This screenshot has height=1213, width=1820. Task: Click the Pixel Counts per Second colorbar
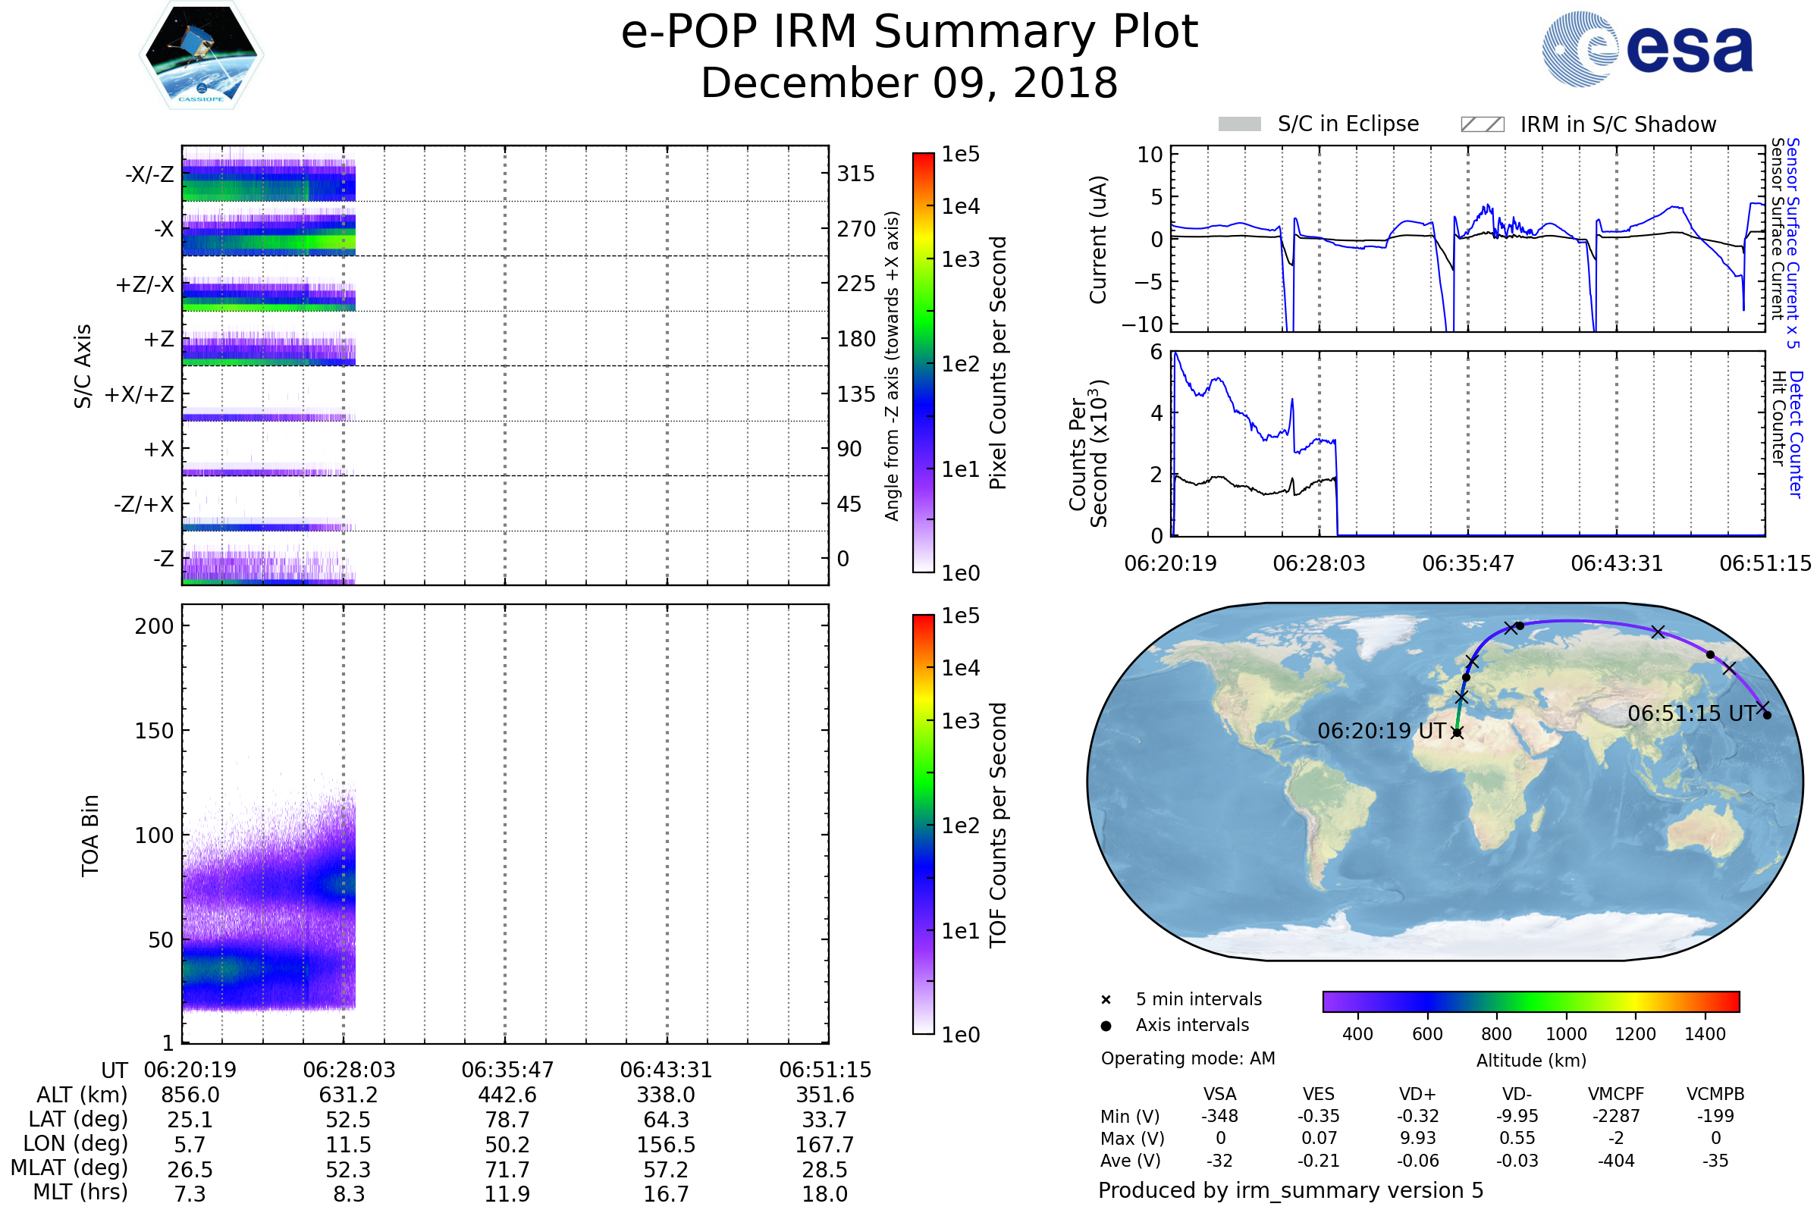(x=923, y=362)
